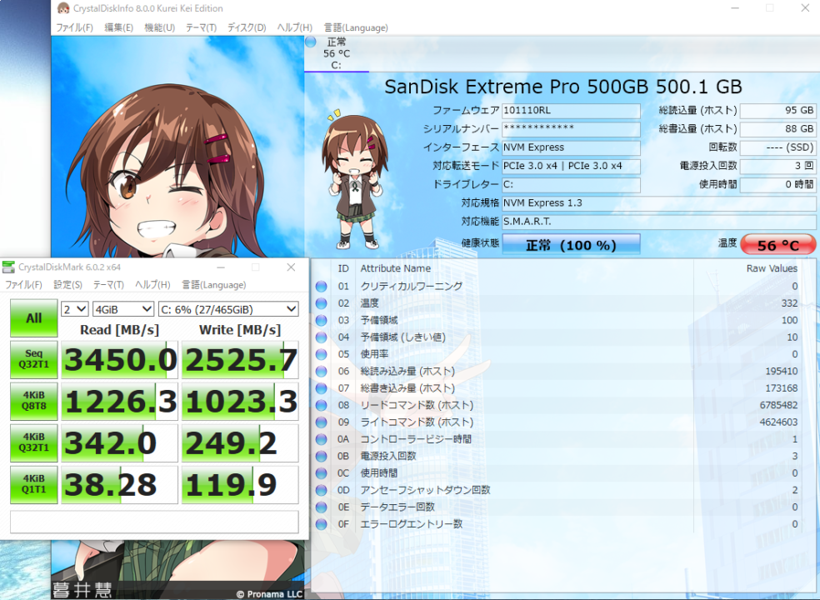This screenshot has width=820, height=600.
Task: Start the 4KiB Q8T8 benchmark
Action: (34, 401)
